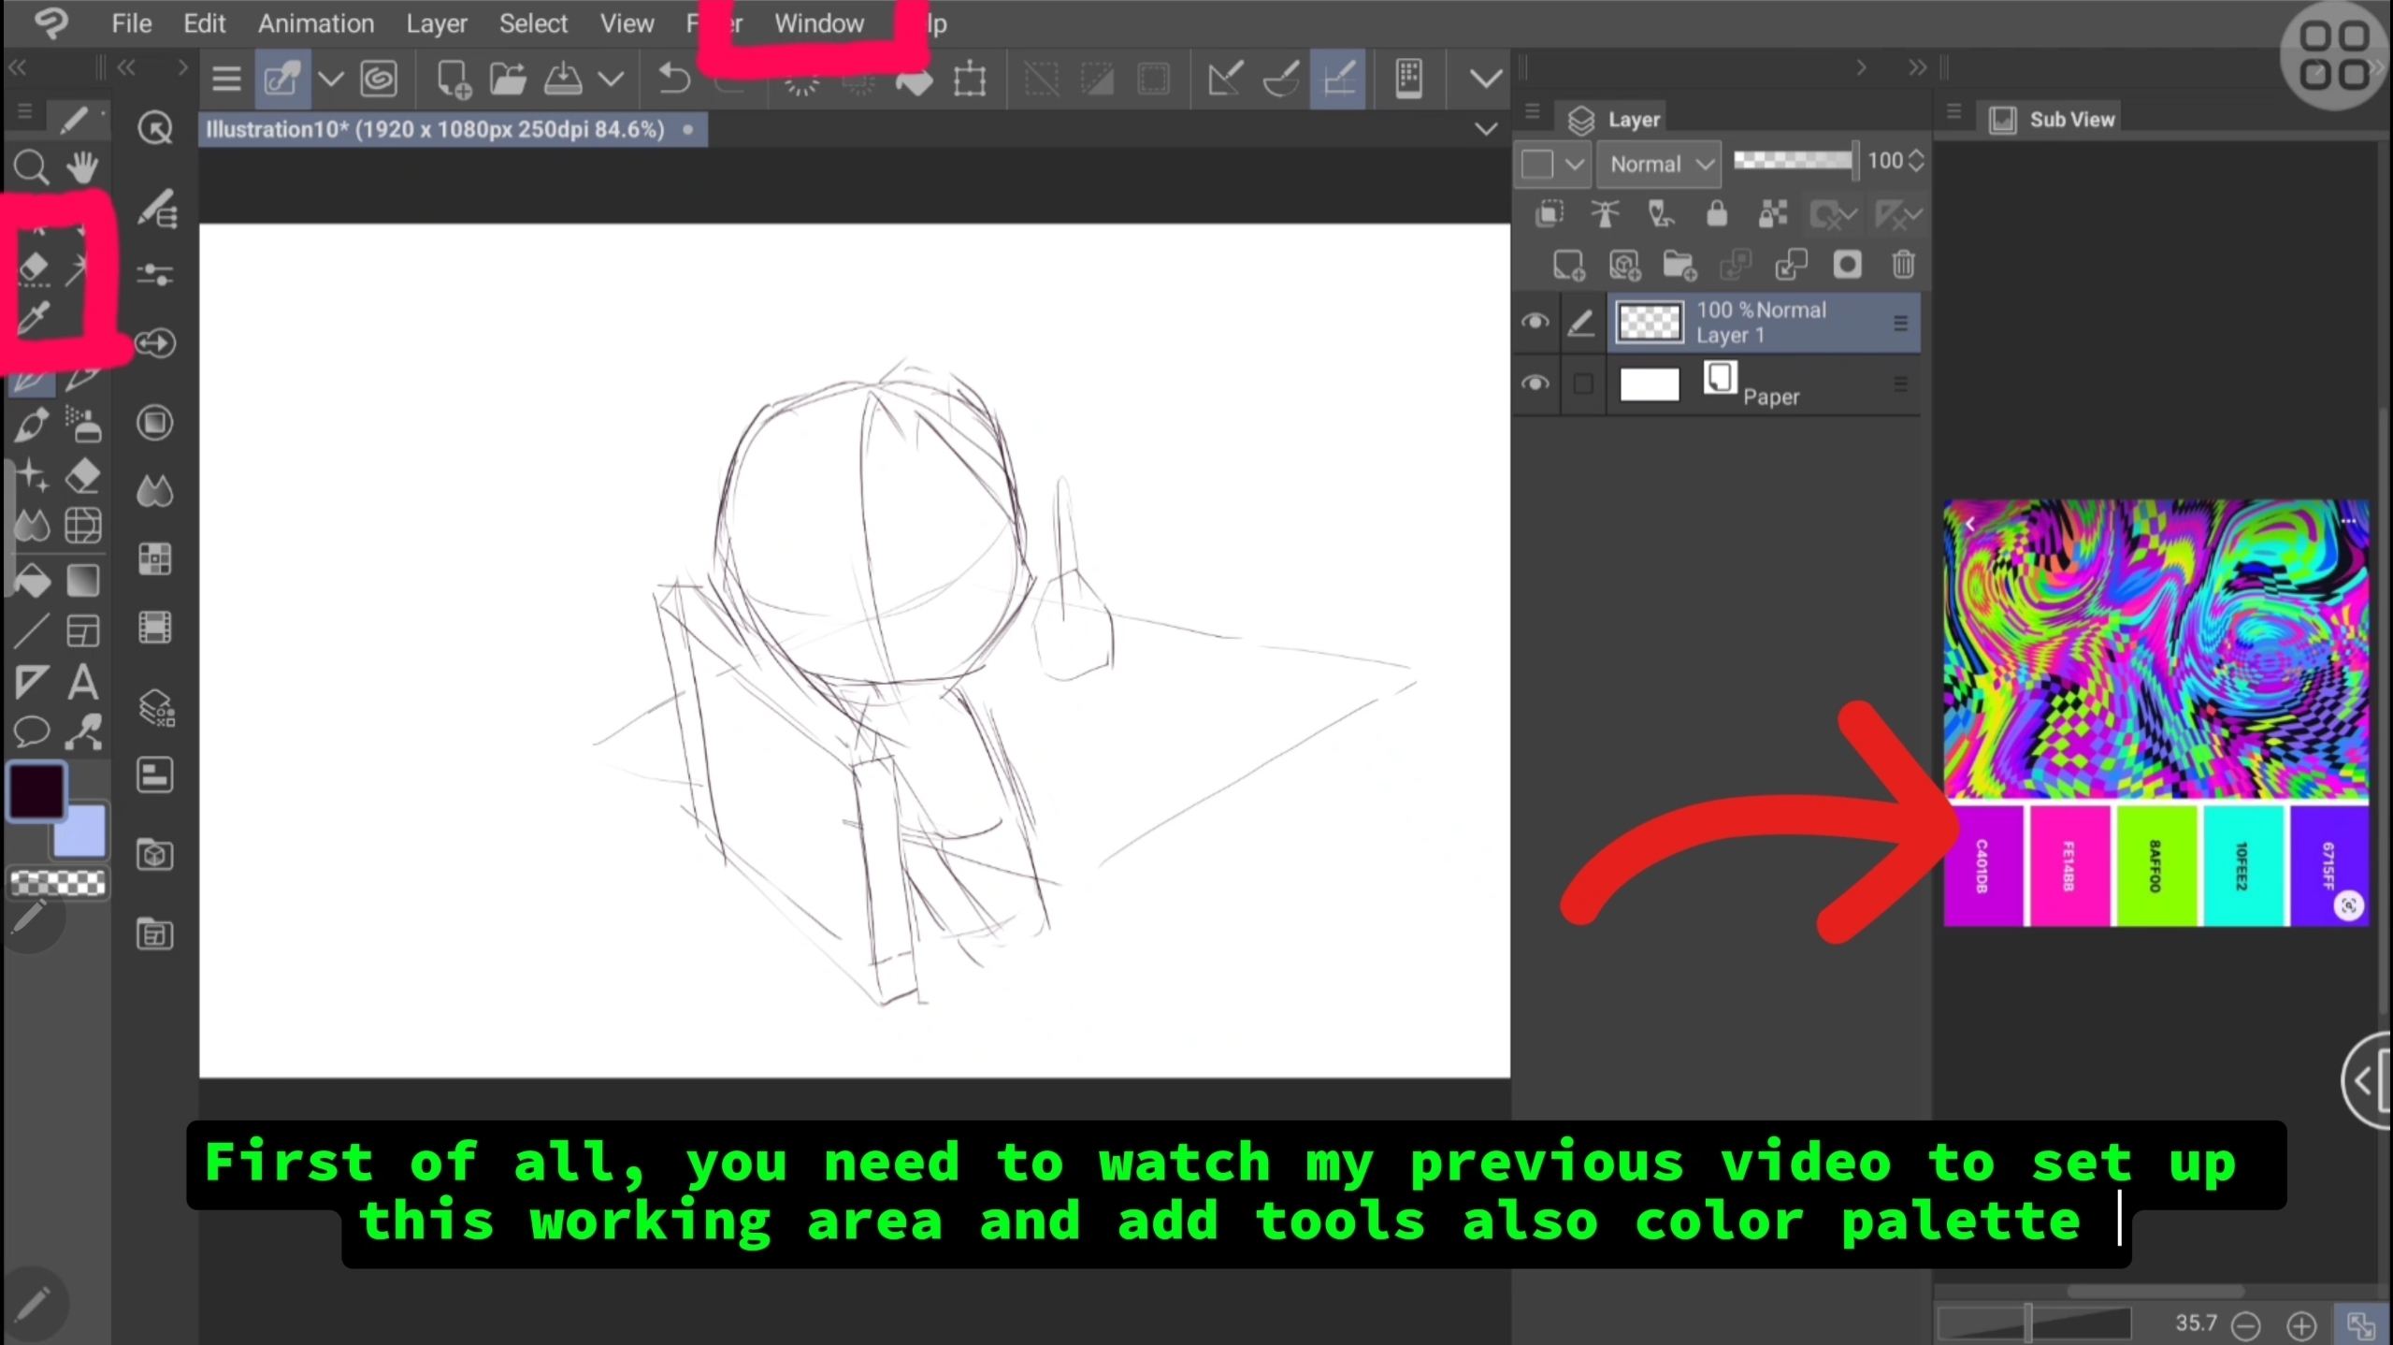
Task: Create a new raster layer
Action: point(1568,265)
